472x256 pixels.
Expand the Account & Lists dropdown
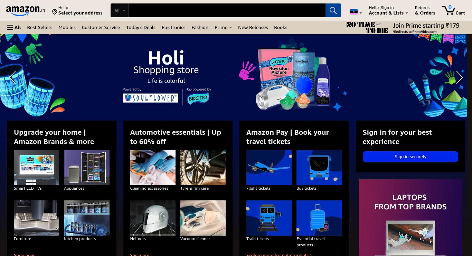click(388, 10)
